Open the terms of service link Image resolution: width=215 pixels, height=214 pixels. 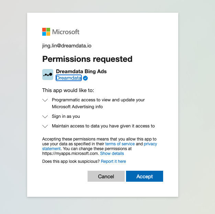120,144
